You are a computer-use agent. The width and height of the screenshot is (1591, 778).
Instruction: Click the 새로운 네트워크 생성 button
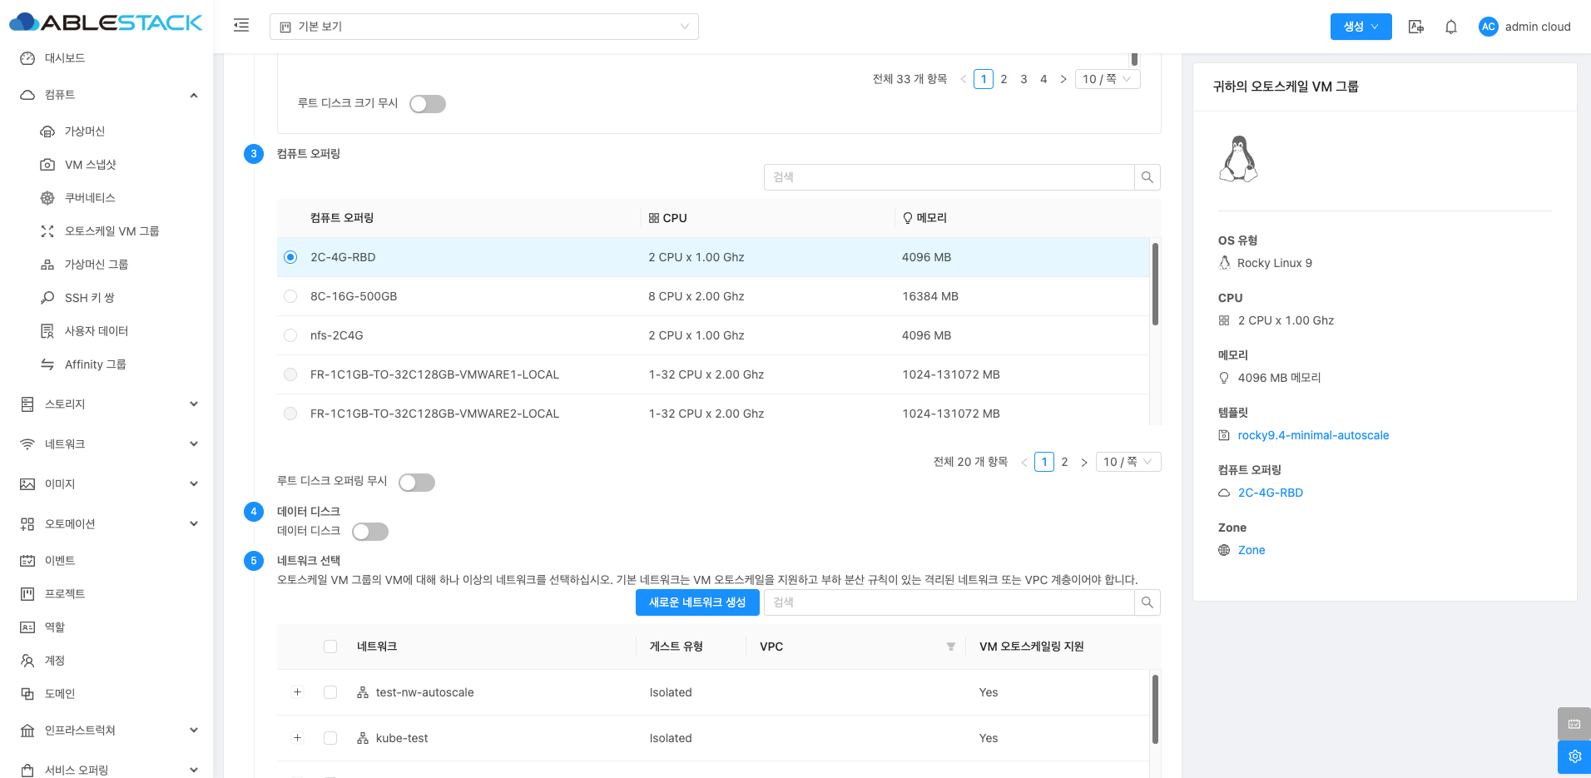697,602
